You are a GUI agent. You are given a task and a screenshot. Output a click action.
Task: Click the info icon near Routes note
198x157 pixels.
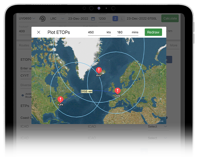pyautogui.click(x=23, y=95)
